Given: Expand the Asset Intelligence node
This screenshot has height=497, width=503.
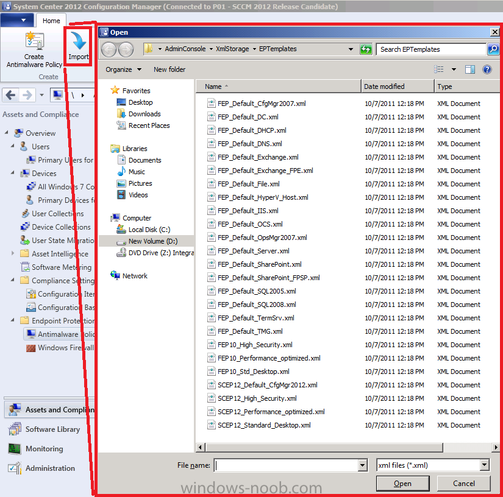Looking at the screenshot, I should [13, 253].
